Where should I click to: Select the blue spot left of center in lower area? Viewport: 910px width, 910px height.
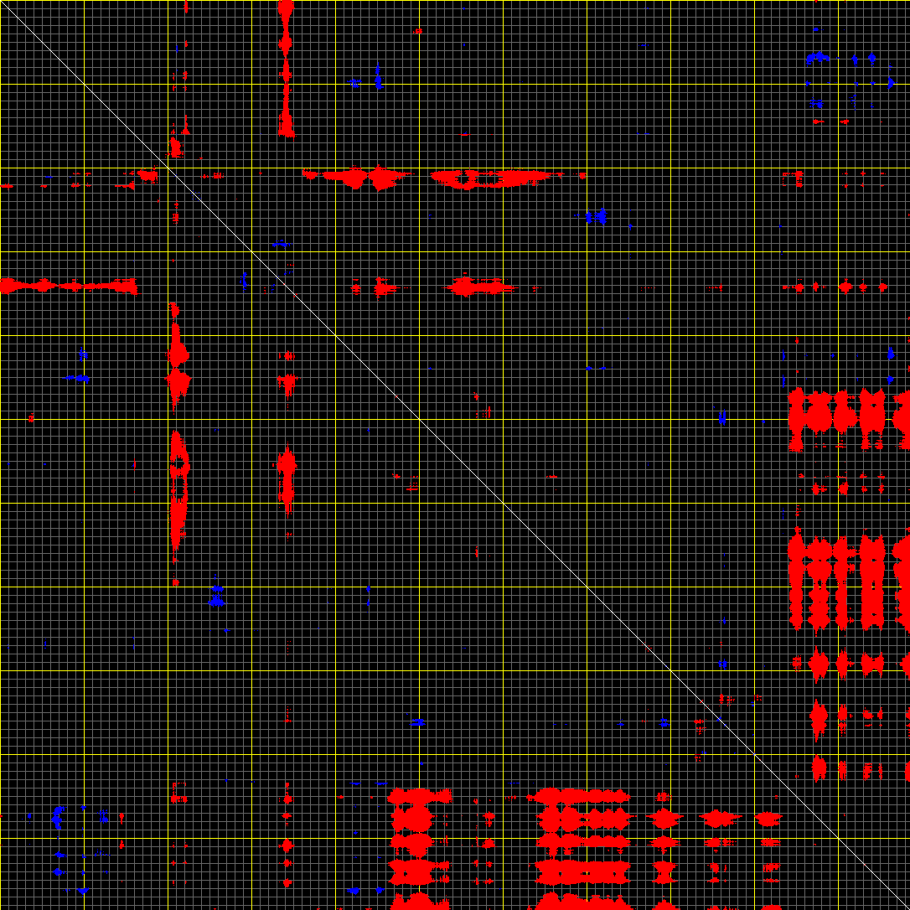(x=217, y=597)
